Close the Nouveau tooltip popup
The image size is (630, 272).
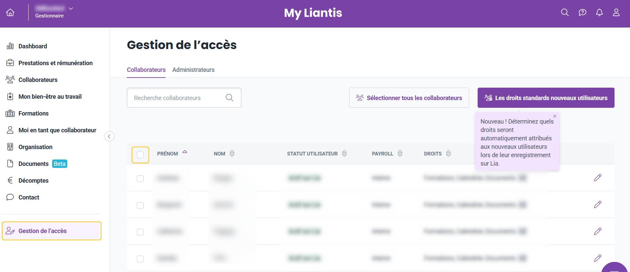[x=555, y=116]
